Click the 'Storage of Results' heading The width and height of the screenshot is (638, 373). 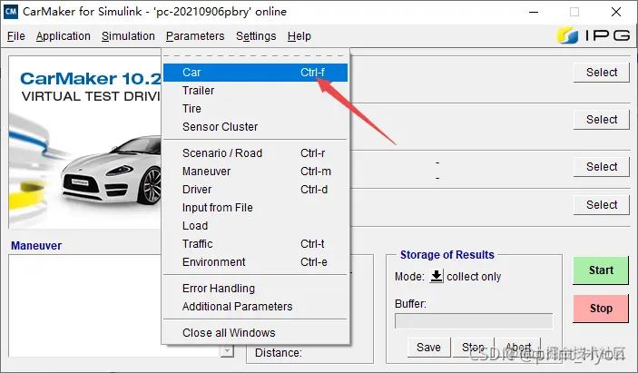[x=447, y=255]
